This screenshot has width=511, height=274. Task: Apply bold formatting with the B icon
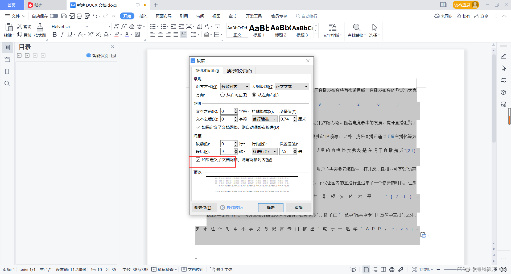click(x=55, y=34)
